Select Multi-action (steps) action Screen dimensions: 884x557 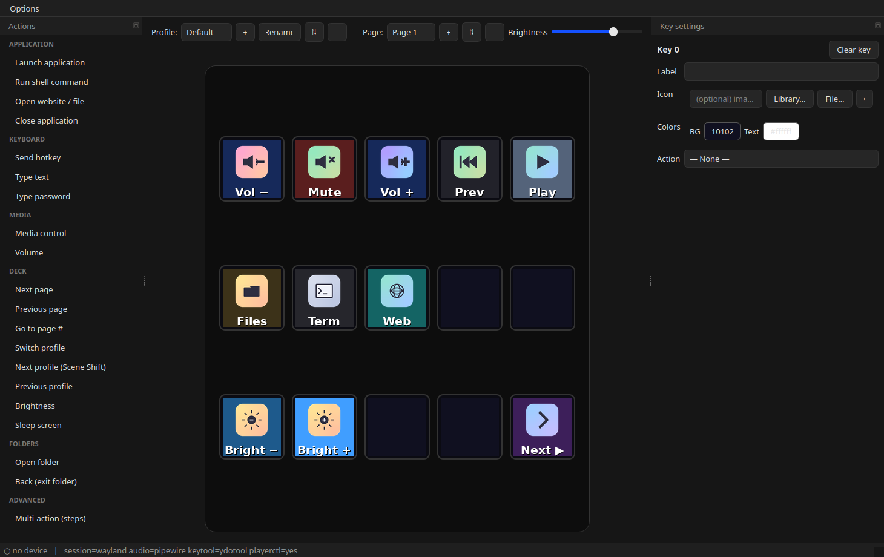[x=71, y=518]
